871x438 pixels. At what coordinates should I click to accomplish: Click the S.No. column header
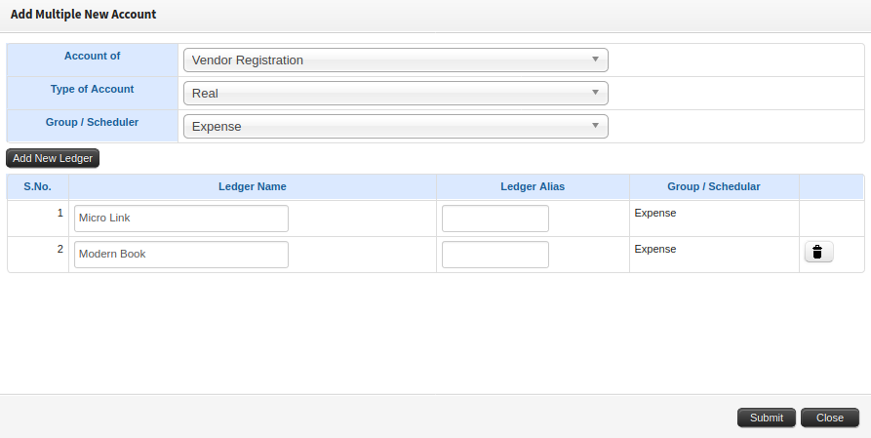tap(37, 186)
